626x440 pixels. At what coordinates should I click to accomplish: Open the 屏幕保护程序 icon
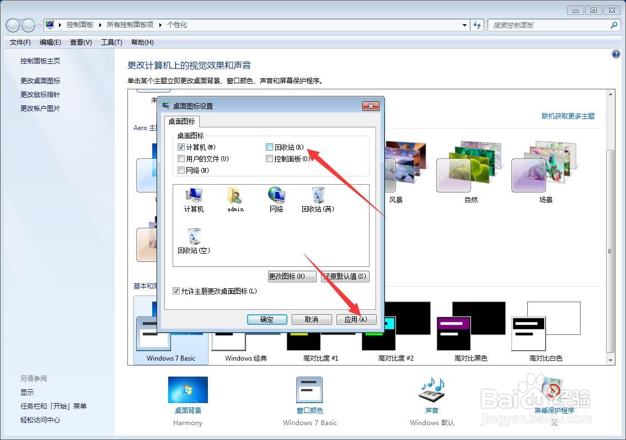pyautogui.click(x=553, y=390)
